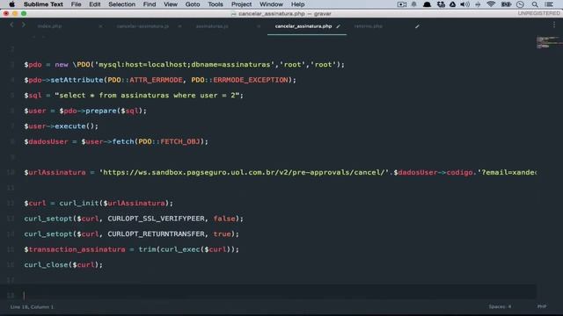563x316 pixels.
Task: Close the assinaturas.js tab
Action: coord(259,26)
